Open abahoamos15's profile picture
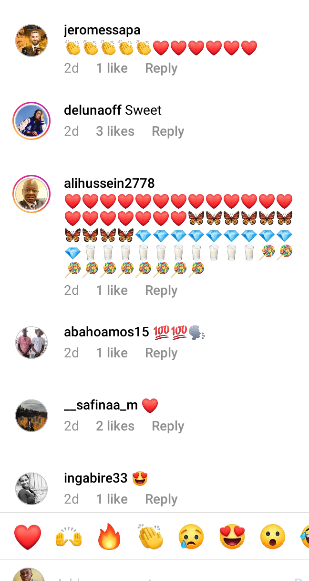The image size is (309, 581). pos(31,343)
